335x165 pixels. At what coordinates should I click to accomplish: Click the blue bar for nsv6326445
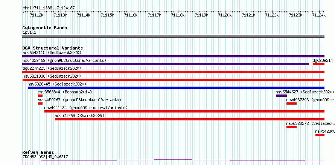pyautogui.click(x=176, y=88)
